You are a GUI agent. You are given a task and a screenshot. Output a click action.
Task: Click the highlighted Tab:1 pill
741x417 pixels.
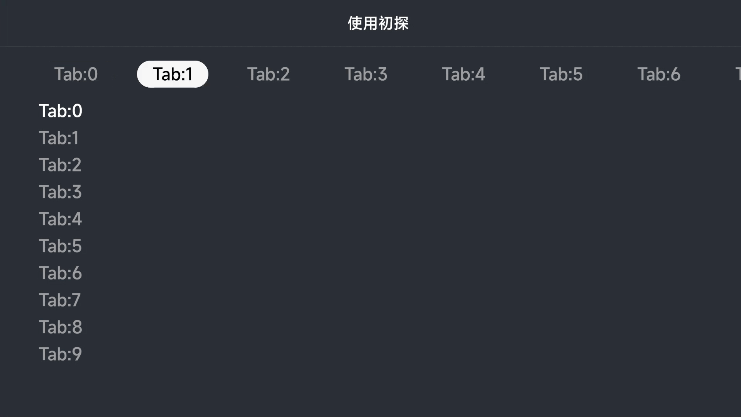[x=173, y=74]
